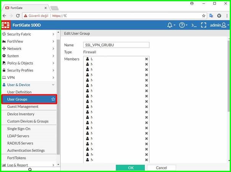Click the User & Device person icon
The height and width of the screenshot is (172, 231).
pyautogui.click(x=4, y=85)
